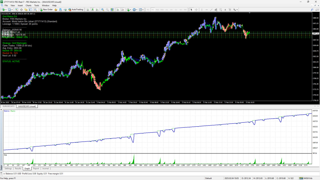The width and height of the screenshot is (320, 180).
Task: Open the Journal tab
Action: click(45, 168)
